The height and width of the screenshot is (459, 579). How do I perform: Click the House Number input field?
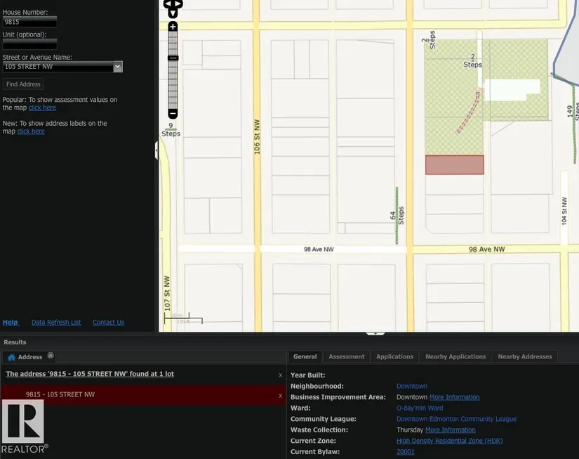(x=29, y=22)
